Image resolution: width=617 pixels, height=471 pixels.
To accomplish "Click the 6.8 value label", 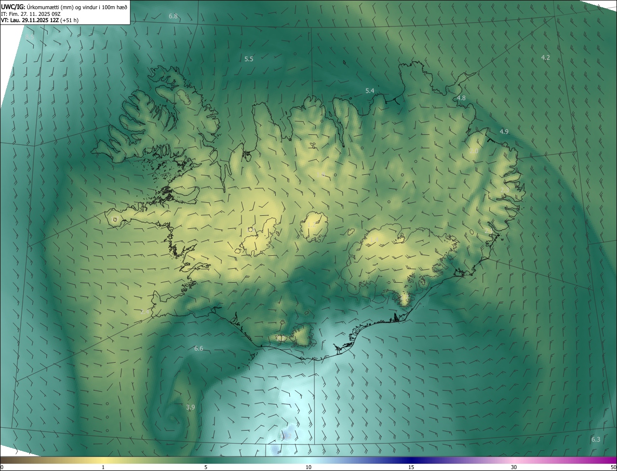I will [173, 16].
